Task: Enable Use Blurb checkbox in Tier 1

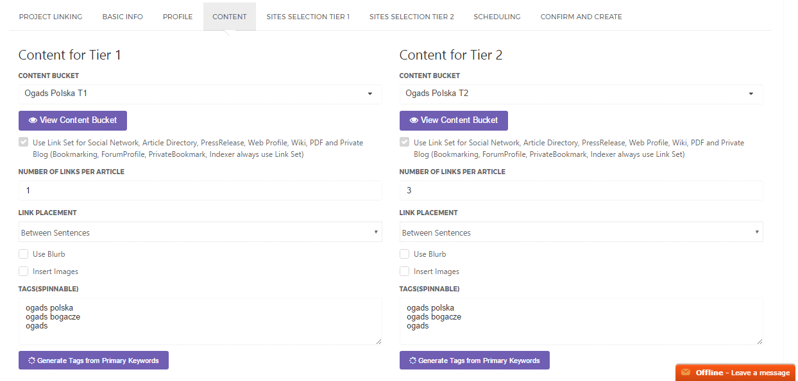Action: pos(24,254)
